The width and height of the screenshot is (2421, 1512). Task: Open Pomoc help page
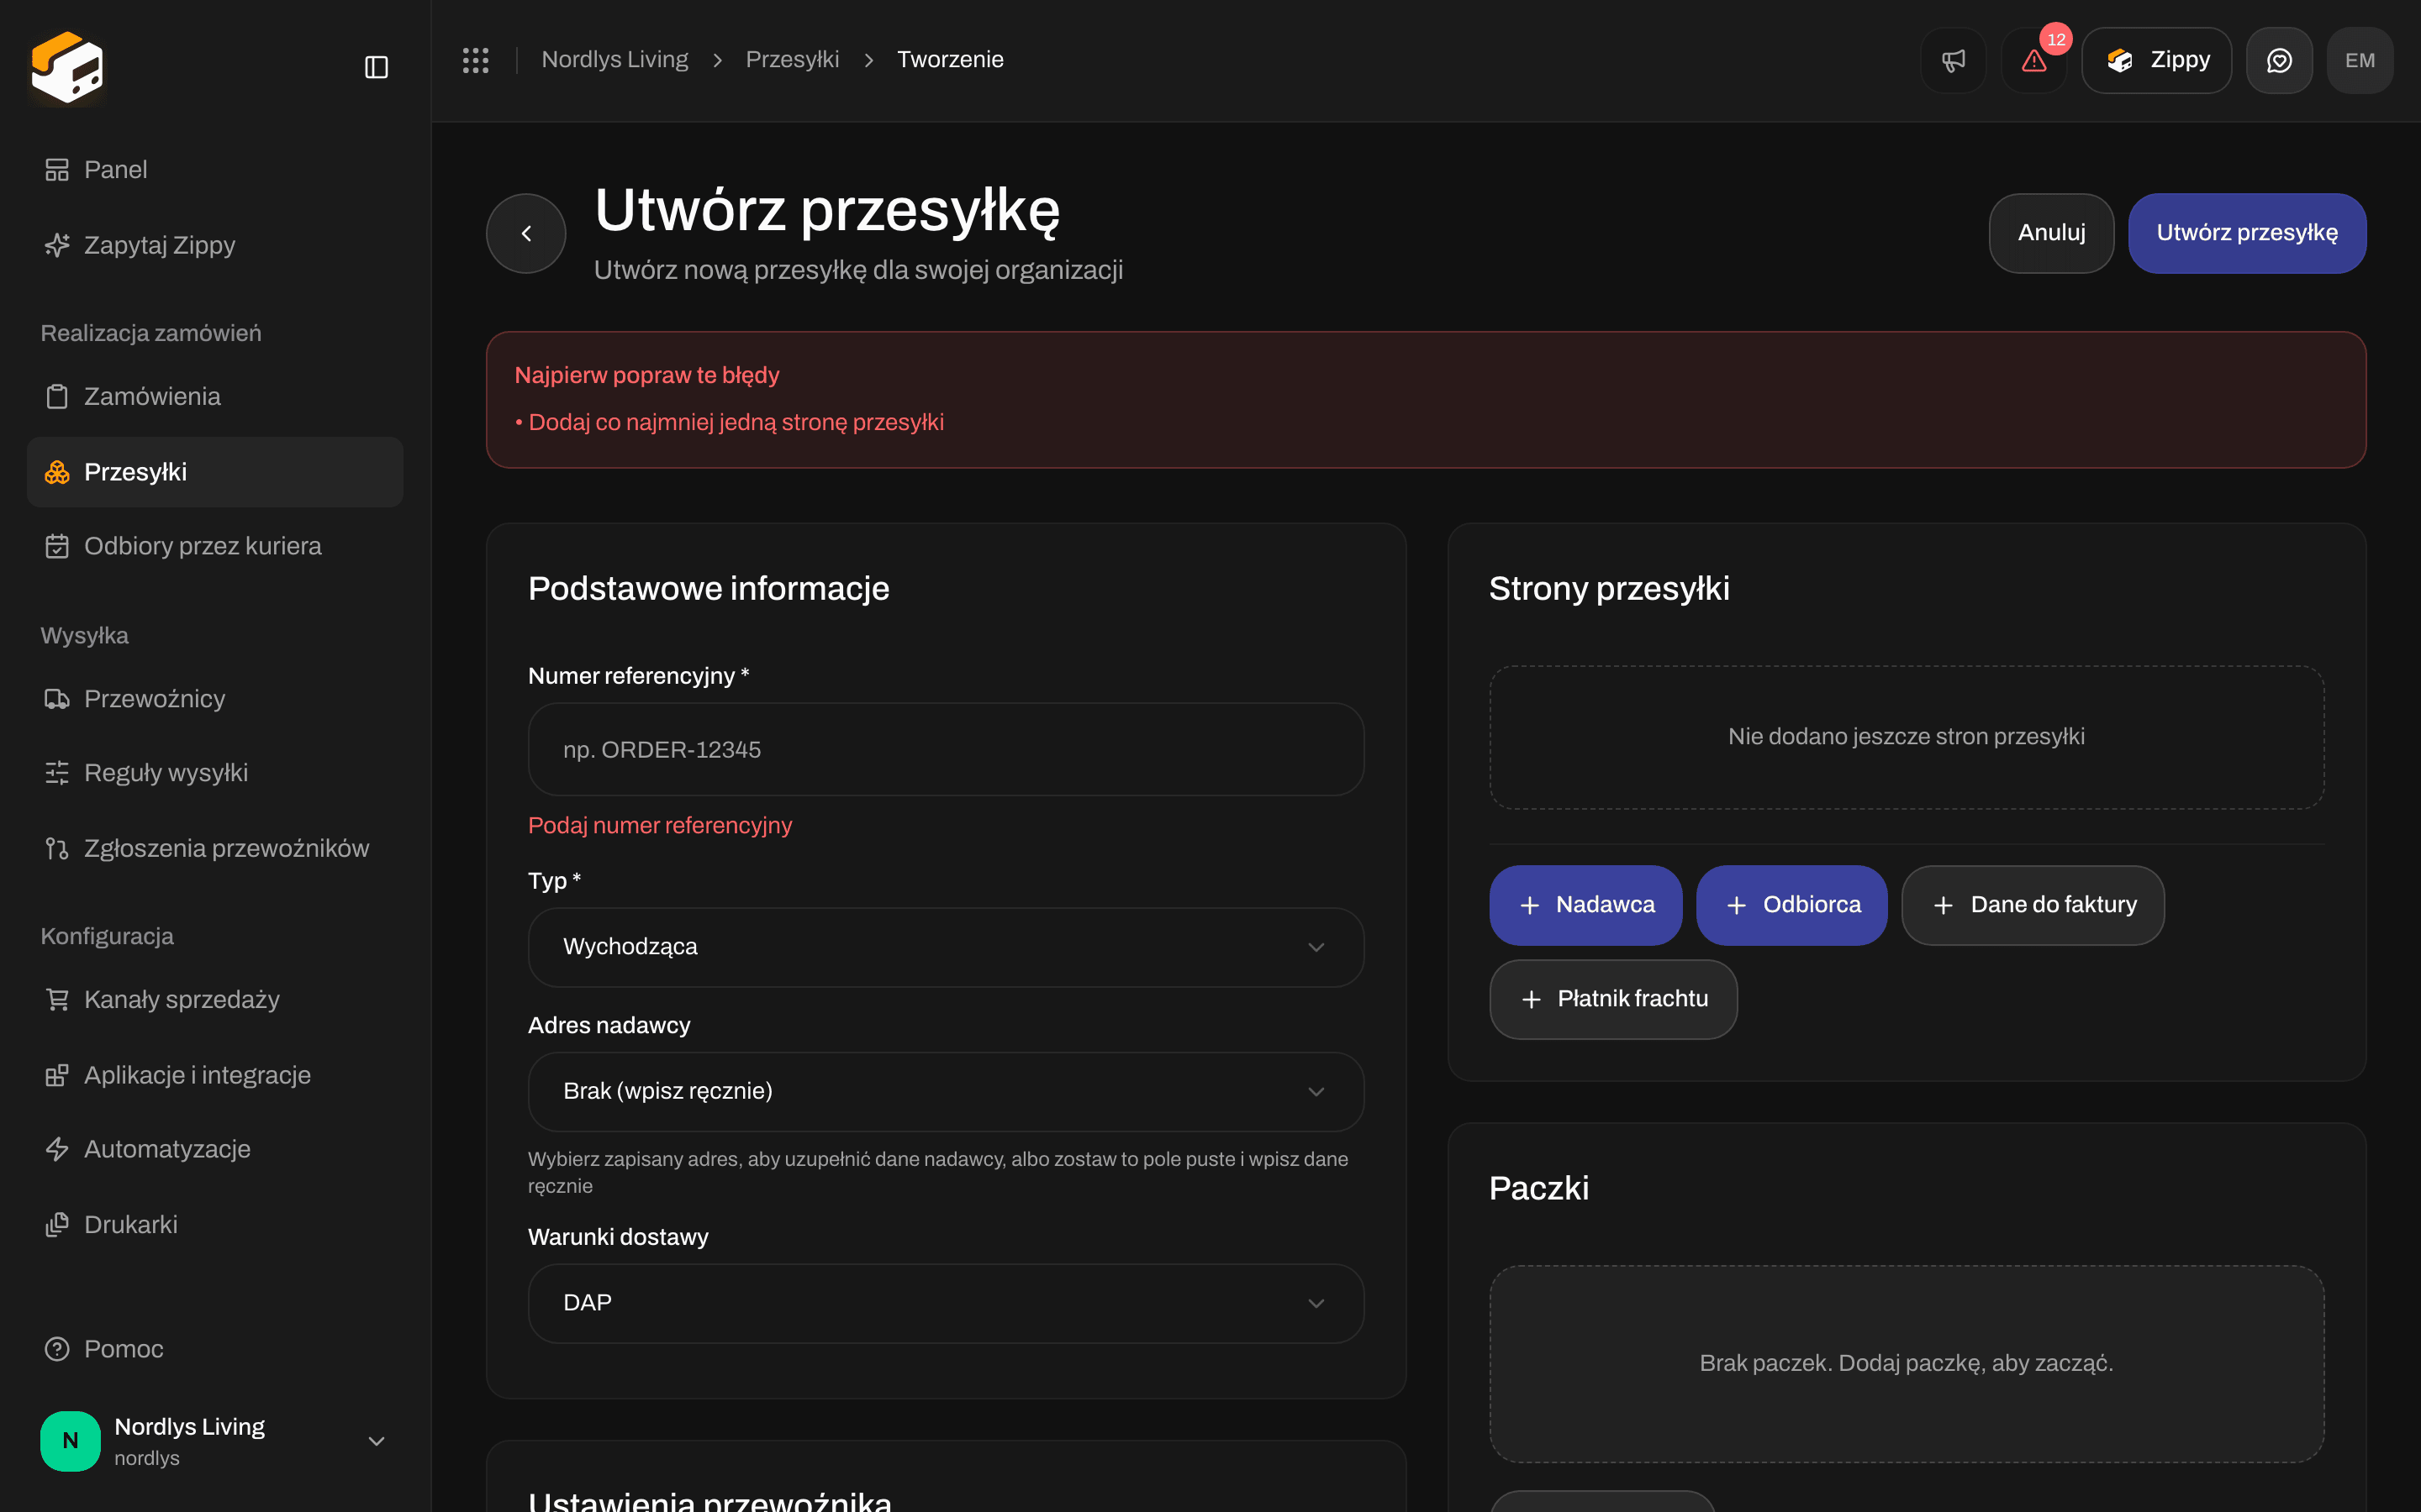pos(215,1349)
